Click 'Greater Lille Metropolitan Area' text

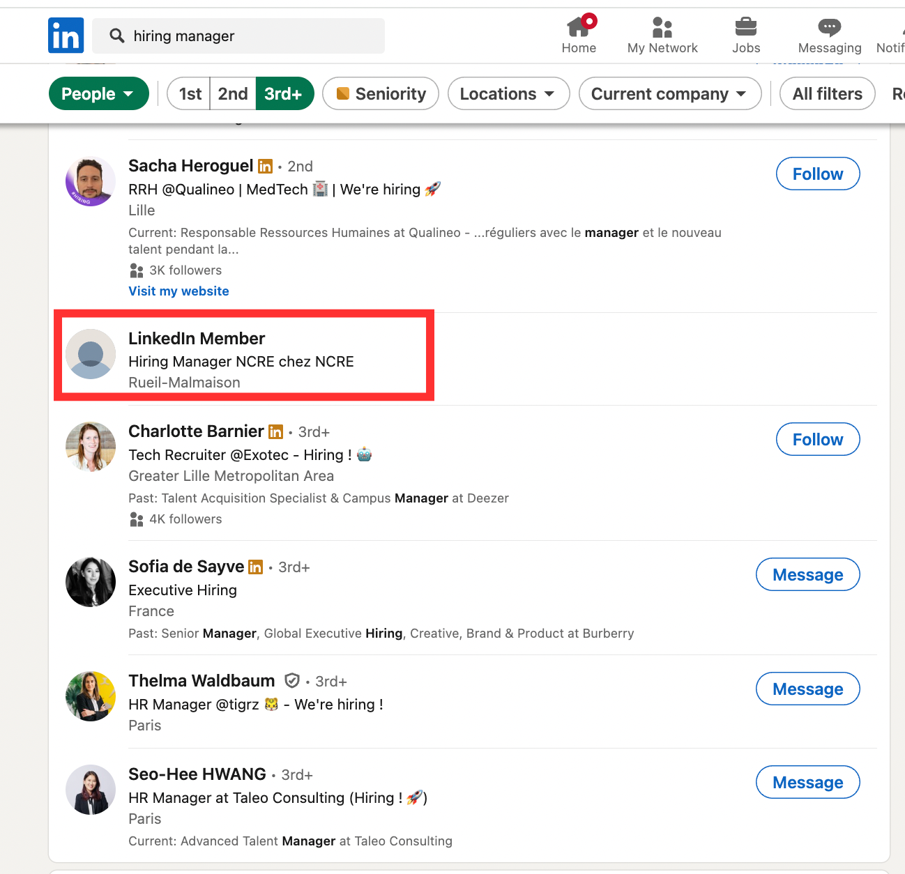231,476
